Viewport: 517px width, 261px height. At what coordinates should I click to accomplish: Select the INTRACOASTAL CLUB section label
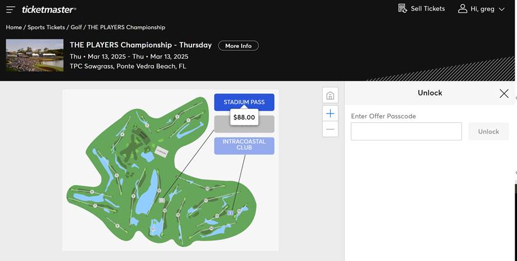pyautogui.click(x=244, y=146)
